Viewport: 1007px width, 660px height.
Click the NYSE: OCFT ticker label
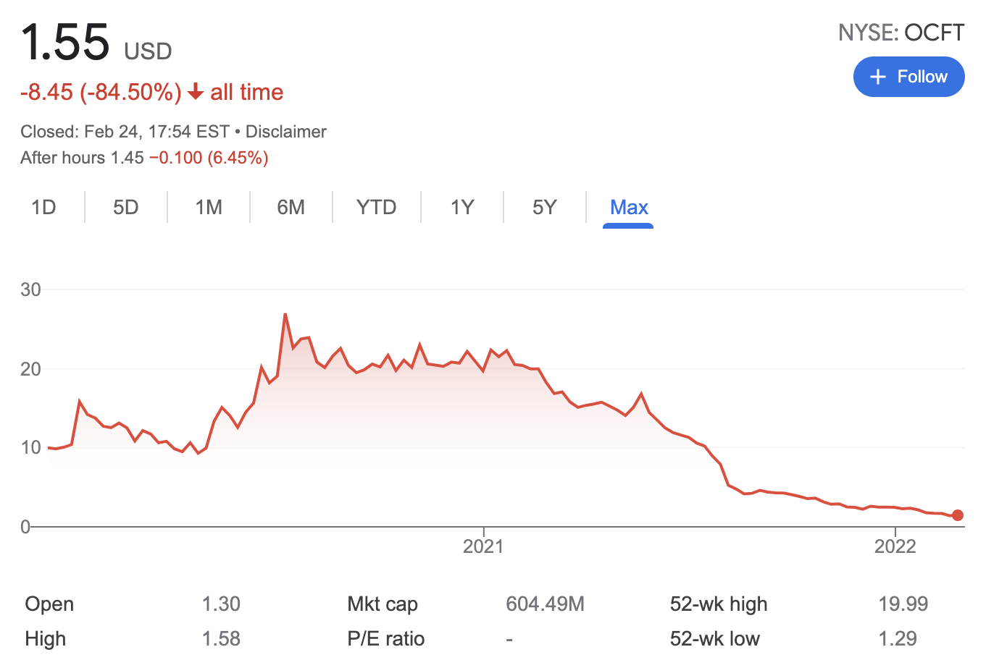901,33
